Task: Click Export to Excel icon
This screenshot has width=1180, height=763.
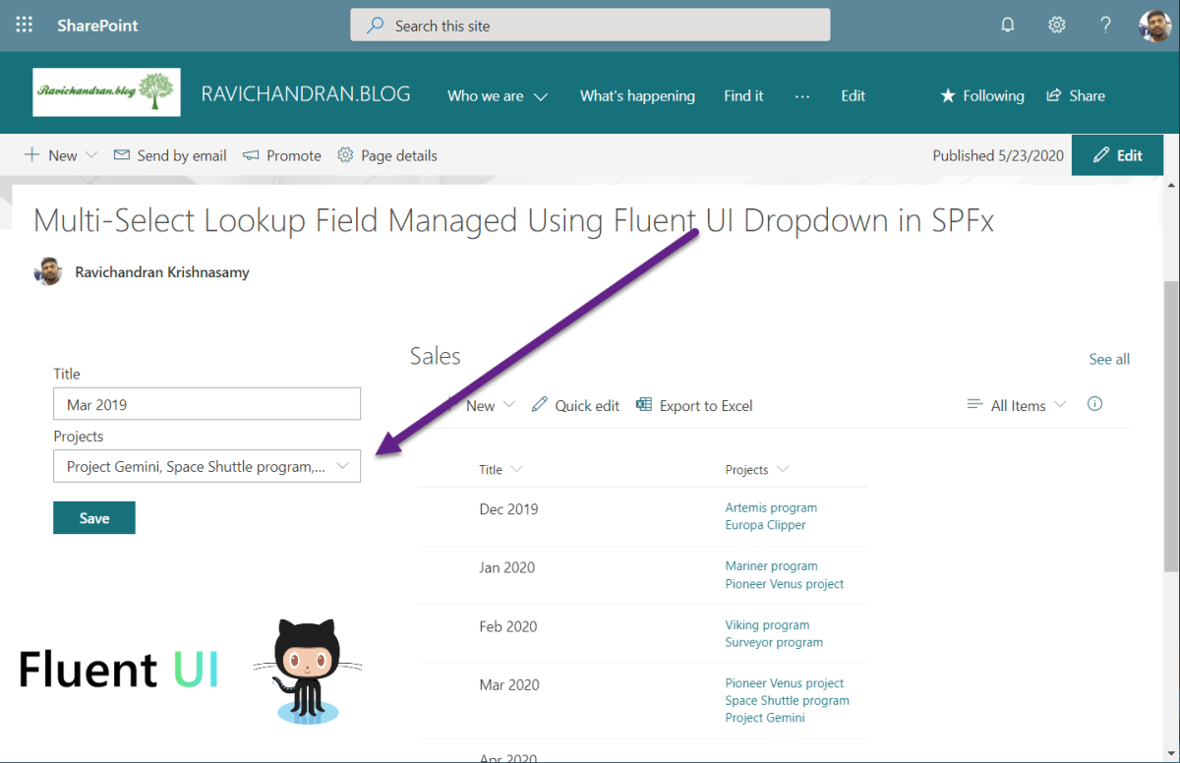Action: 644,404
